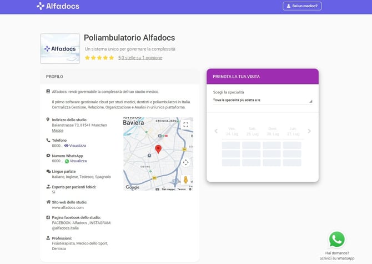
Task: Click the 'PRENOTA LA TUA VISITA' header
Action: click(263, 77)
